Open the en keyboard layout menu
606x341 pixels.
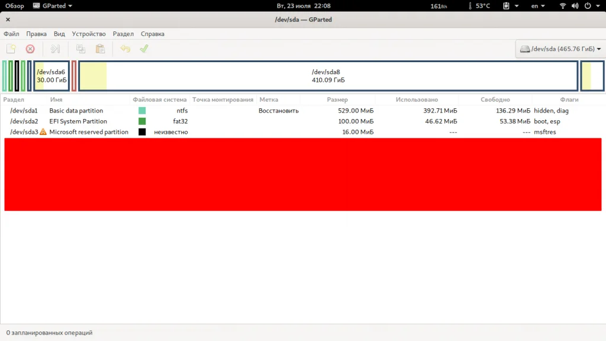pos(537,6)
